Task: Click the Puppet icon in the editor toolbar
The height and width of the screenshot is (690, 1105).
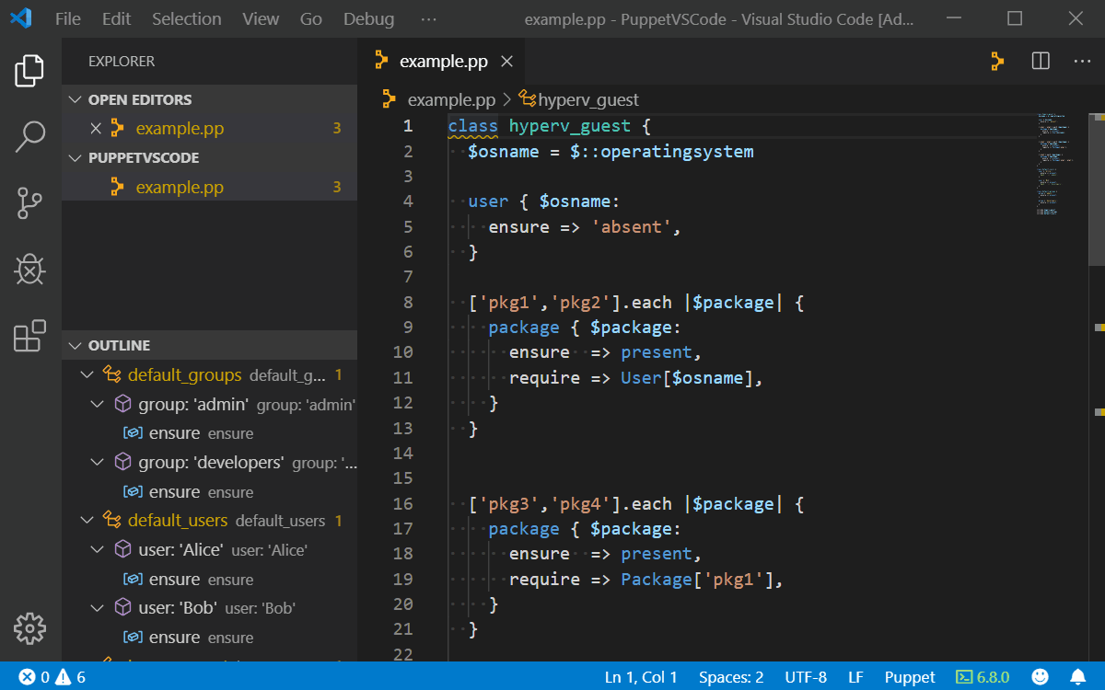Action: pos(996,61)
